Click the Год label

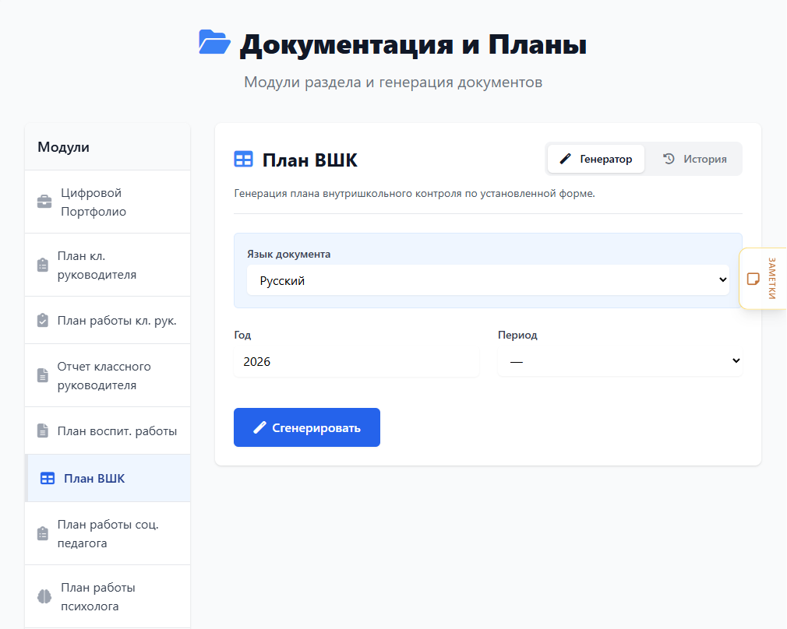pos(242,335)
